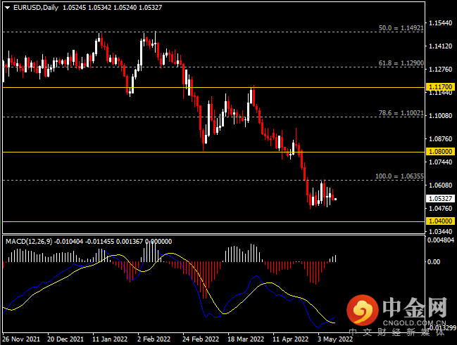
Task: Click the 2 Feb 2022 date label
Action: (154, 339)
